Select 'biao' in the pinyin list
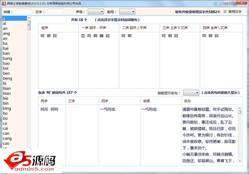Screen dimensions: 249x174 (x=15, y=93)
